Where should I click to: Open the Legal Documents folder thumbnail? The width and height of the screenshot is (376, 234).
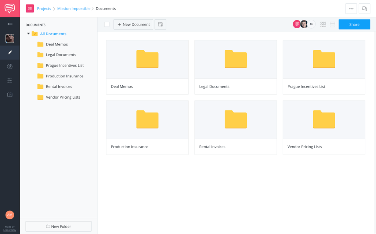click(x=235, y=59)
